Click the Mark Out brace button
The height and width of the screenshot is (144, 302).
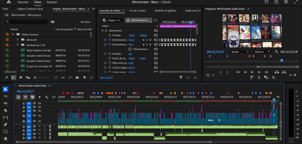click(227, 72)
